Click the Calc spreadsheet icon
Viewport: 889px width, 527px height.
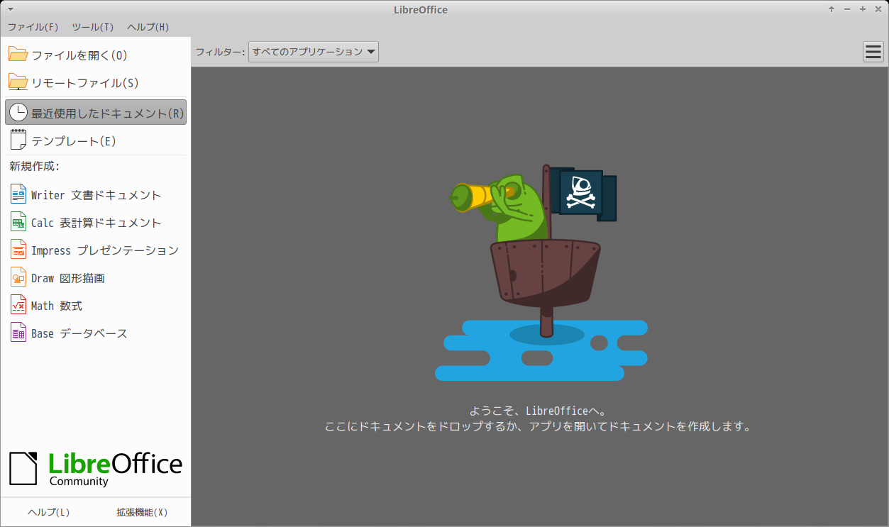18,222
